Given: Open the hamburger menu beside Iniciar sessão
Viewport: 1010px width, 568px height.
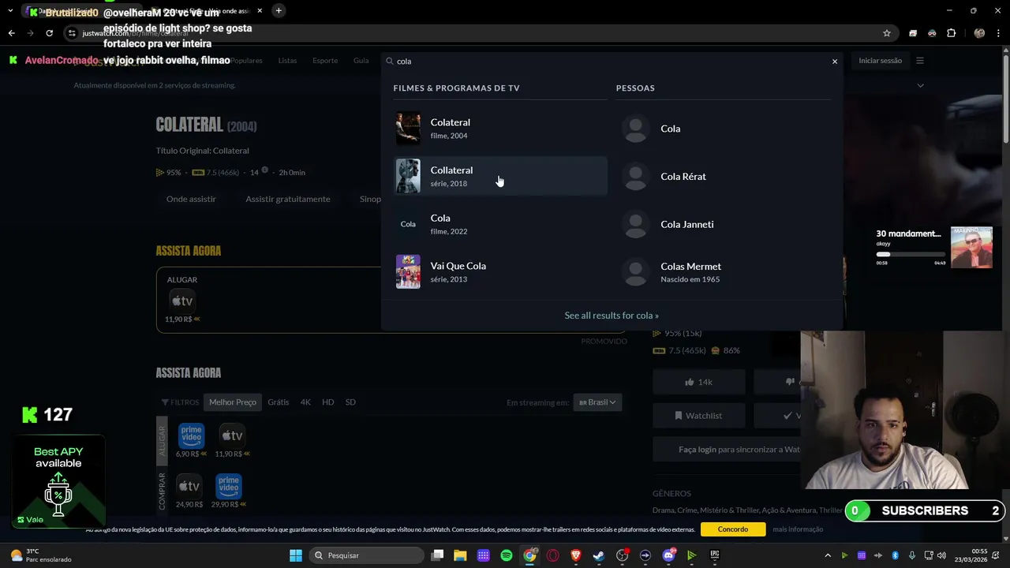Looking at the screenshot, I should click(x=920, y=61).
